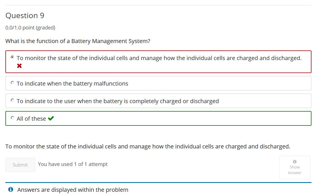
Task: Click the first option's answer text
Action: pyautogui.click(x=159, y=58)
